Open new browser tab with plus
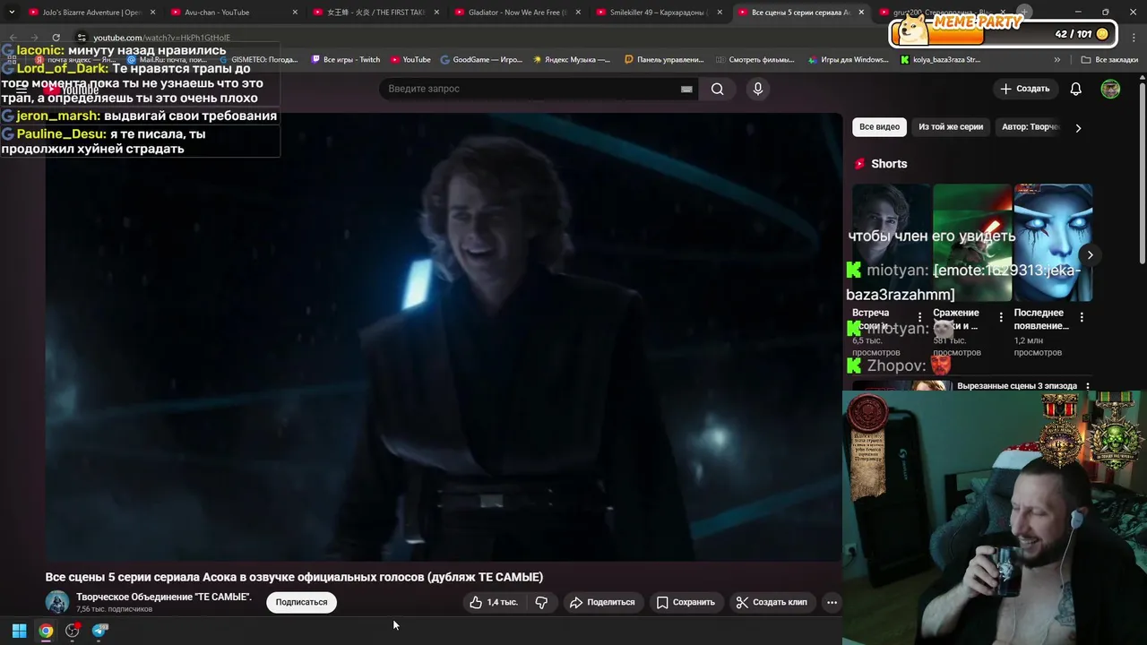The width and height of the screenshot is (1147, 645). tap(1024, 12)
